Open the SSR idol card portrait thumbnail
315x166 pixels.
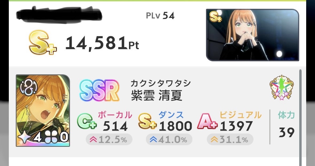[43, 111]
